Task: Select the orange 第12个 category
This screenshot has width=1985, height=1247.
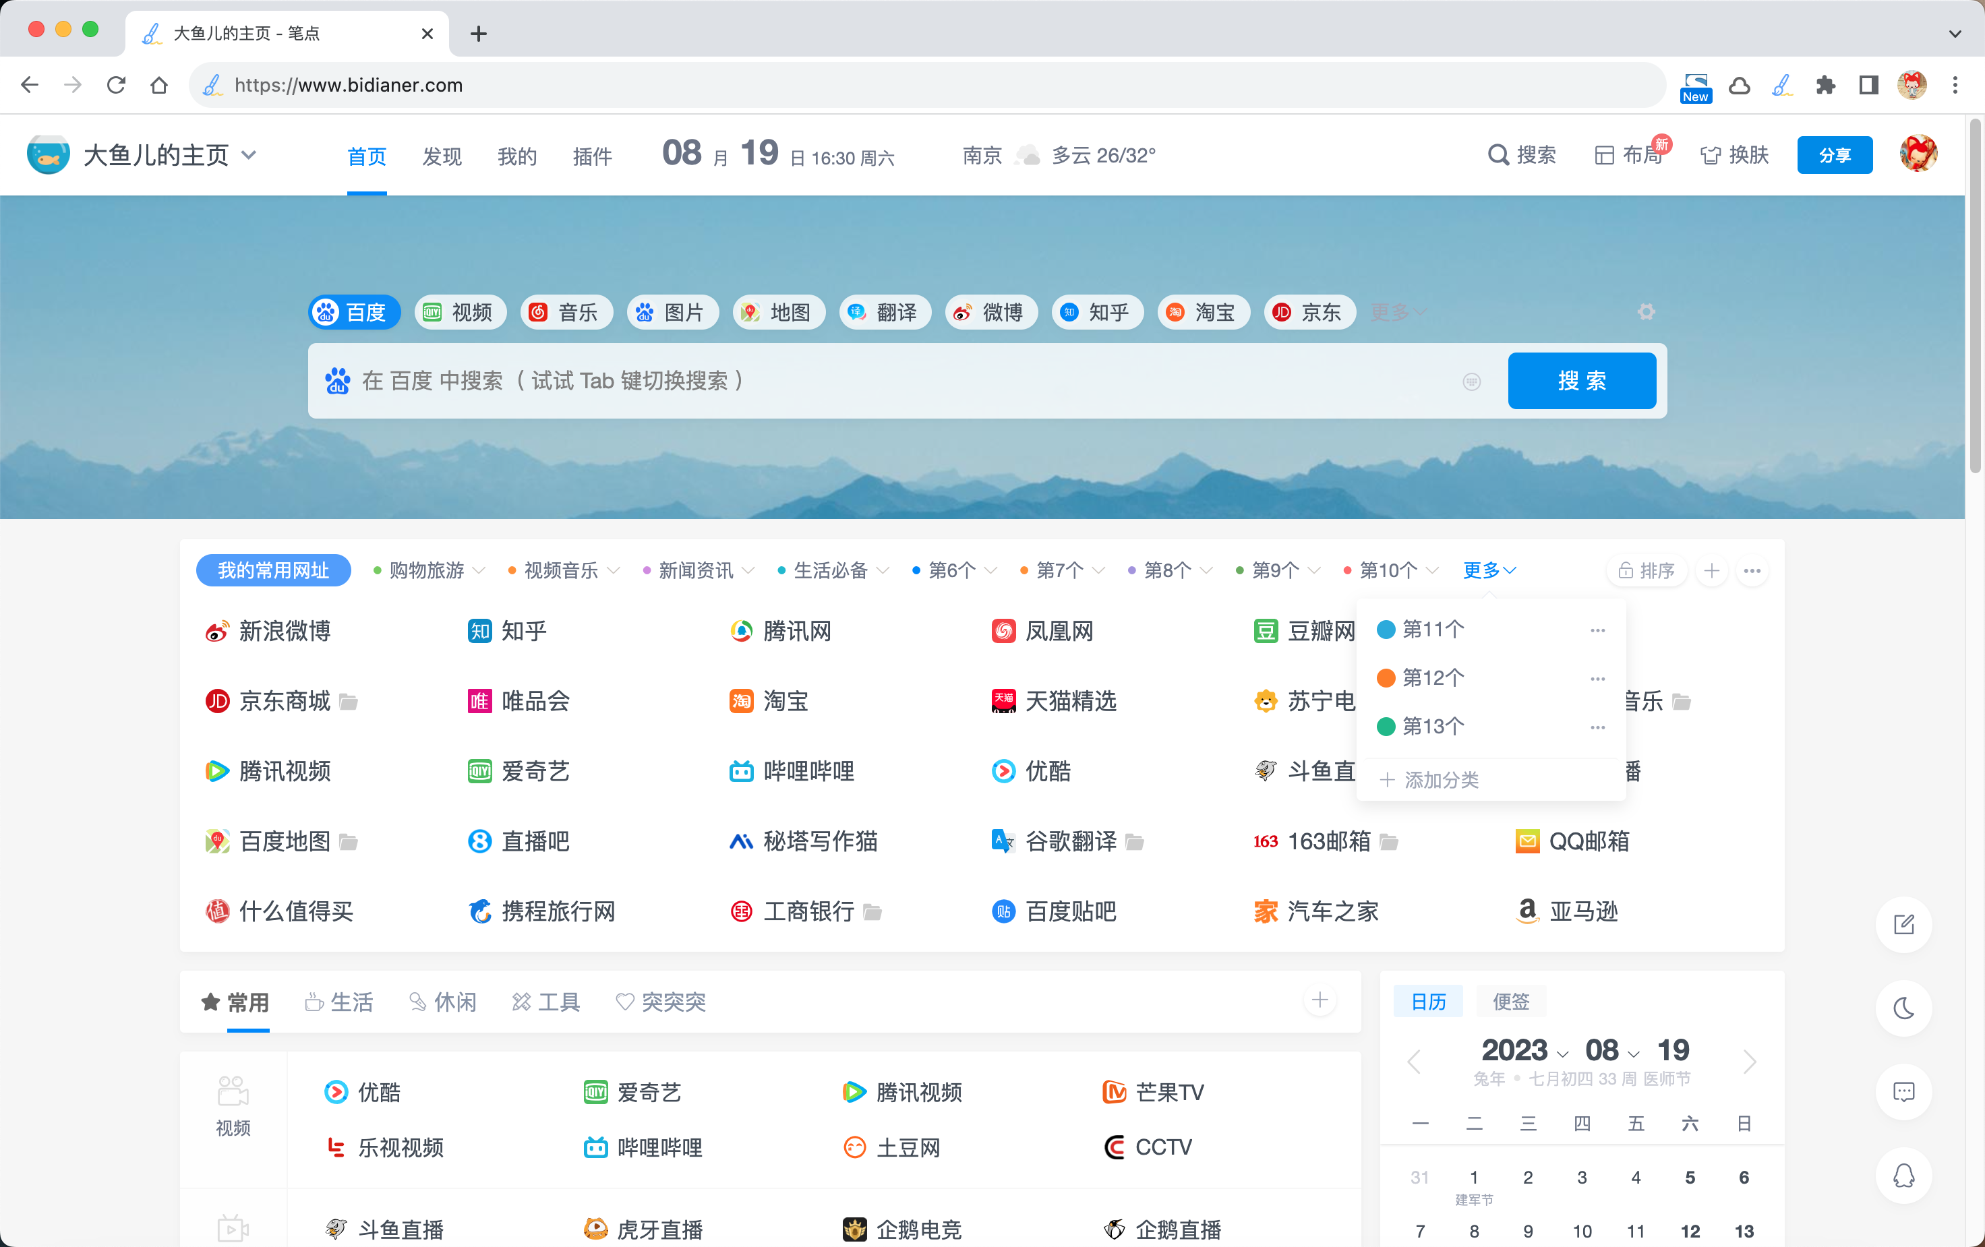Action: pos(1421,678)
